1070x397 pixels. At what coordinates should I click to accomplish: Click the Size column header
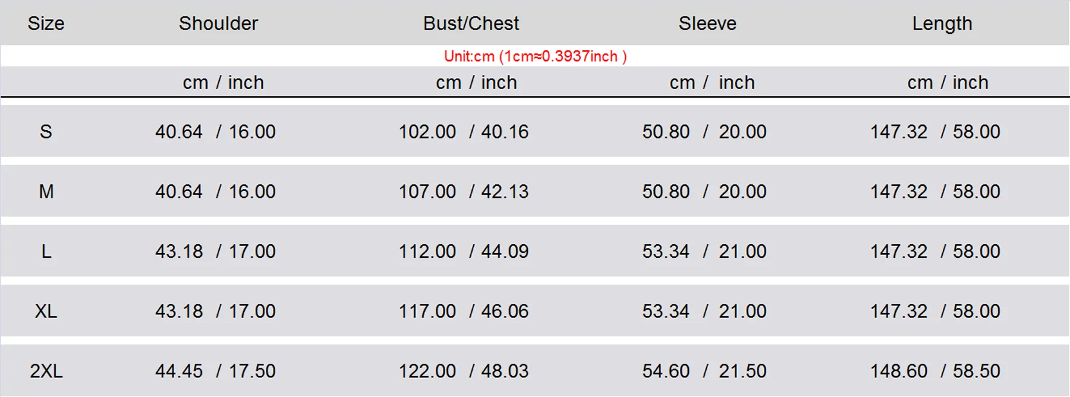click(x=46, y=23)
